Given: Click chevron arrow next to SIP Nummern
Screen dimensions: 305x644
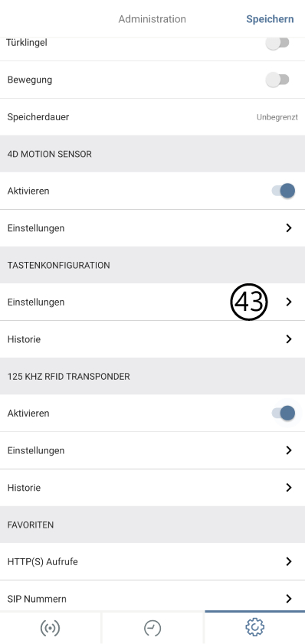Looking at the screenshot, I should point(289,598).
